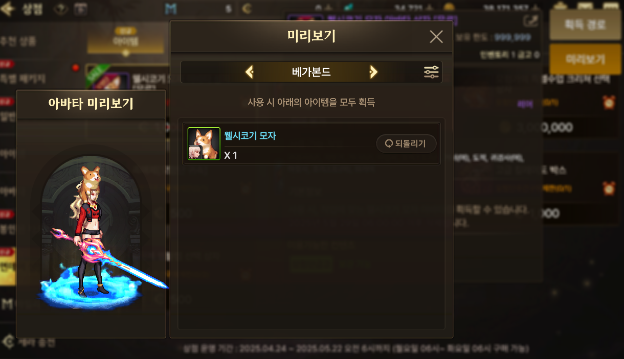This screenshot has height=359, width=624.
Task: Click the blue M currency icon in top bar
Action: pos(170,9)
